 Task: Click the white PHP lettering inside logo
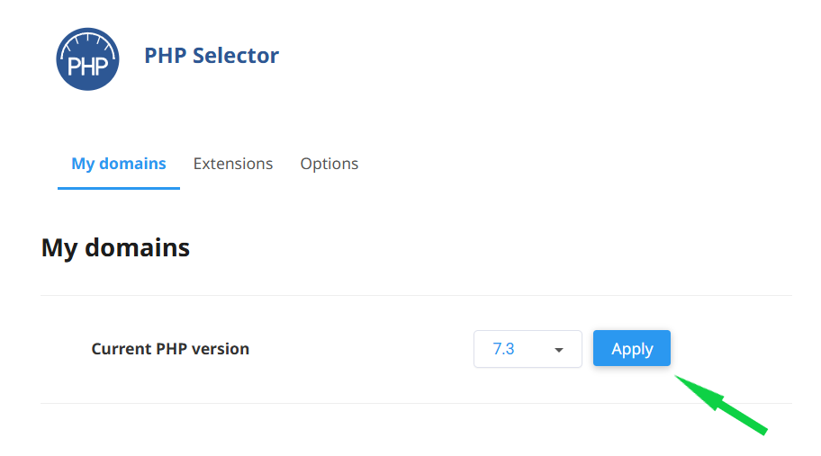click(87, 67)
